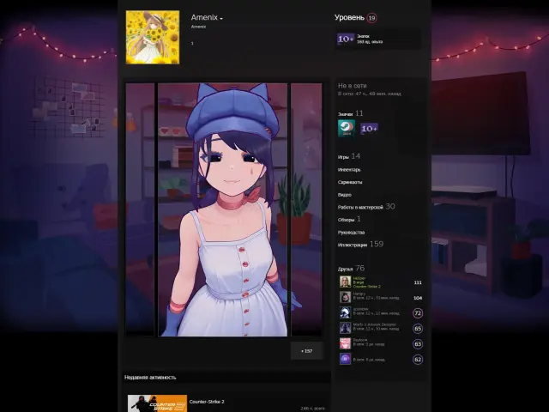Viewport: 549px width, 412px height.
Task: Expand the dropdown arrow next to Amenix name
Action: coord(221,18)
